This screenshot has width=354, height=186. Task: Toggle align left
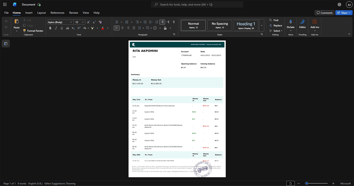[x=117, y=28]
